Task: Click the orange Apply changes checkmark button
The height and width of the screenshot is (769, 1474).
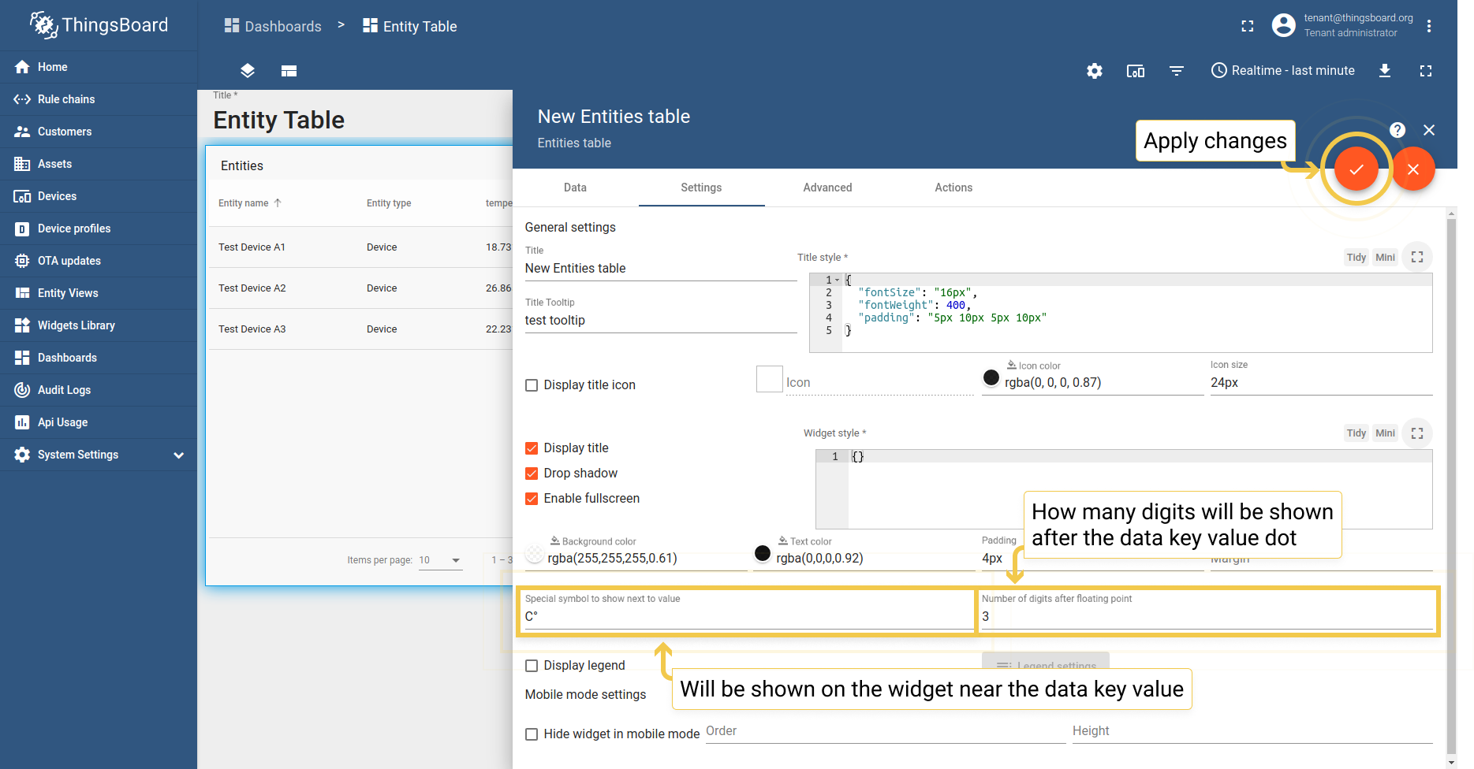Action: [1356, 169]
